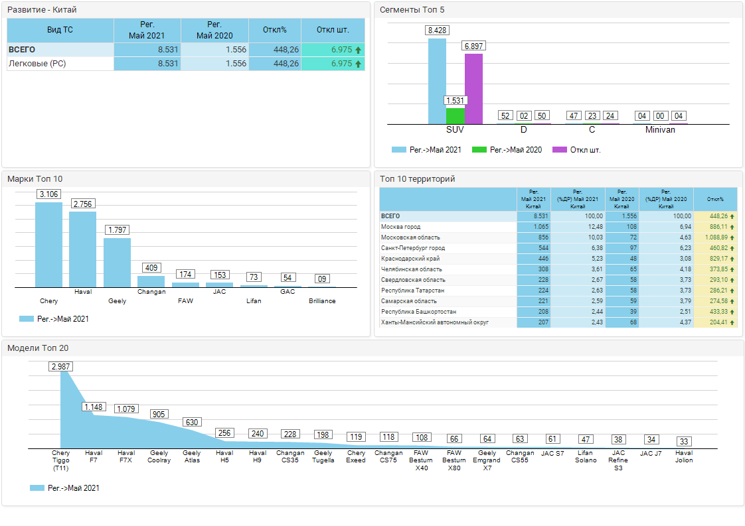Click the blue Рег.->Май 2021 swatch in the Сегменты legend
Screen dimensions: 745x526
click(398, 149)
